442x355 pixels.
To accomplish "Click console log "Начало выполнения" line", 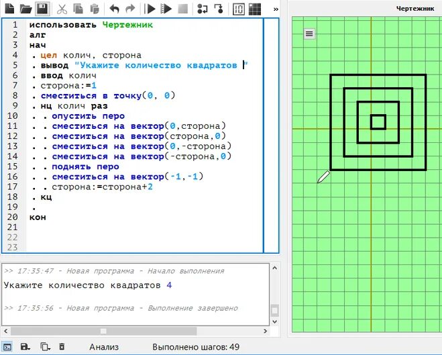I will pyautogui.click(x=114, y=271).
